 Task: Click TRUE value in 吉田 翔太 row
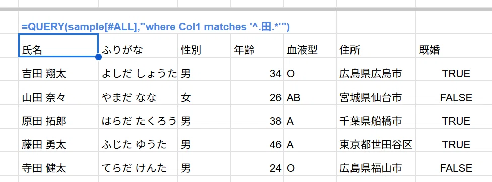coord(456,73)
